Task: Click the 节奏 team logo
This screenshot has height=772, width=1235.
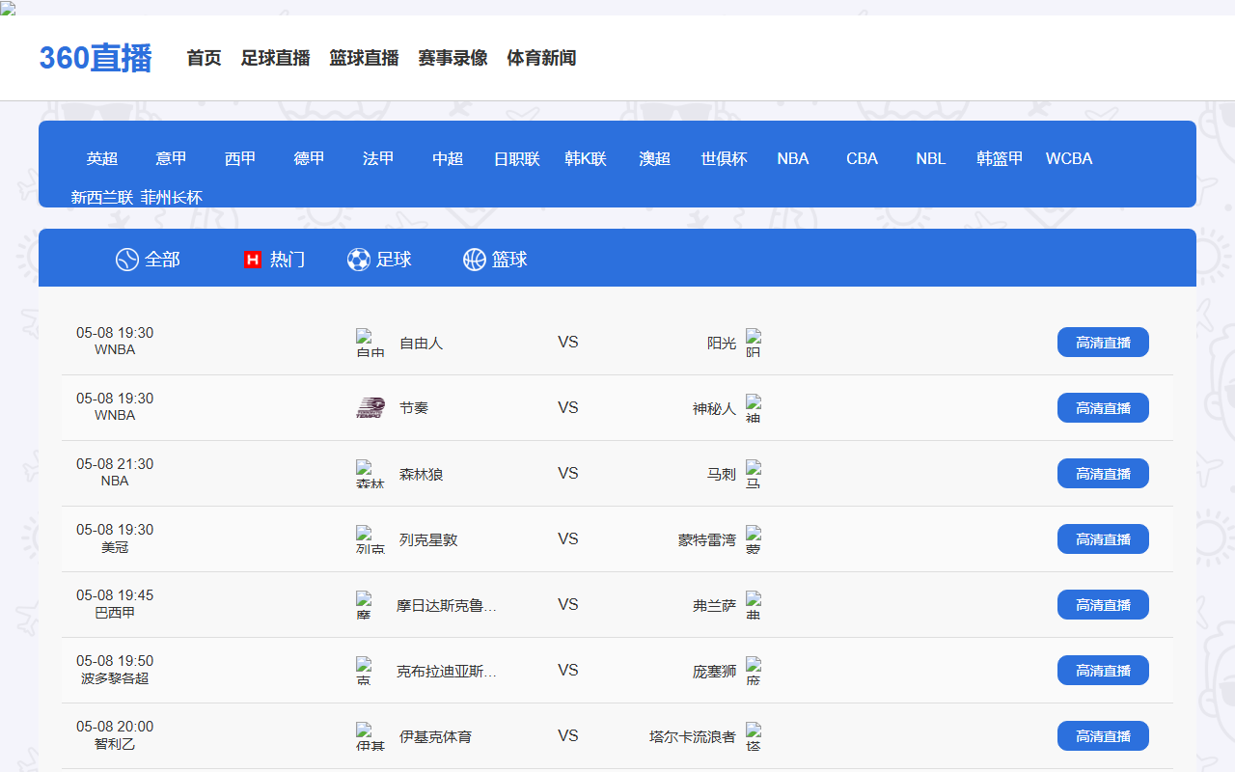Action: click(x=370, y=408)
